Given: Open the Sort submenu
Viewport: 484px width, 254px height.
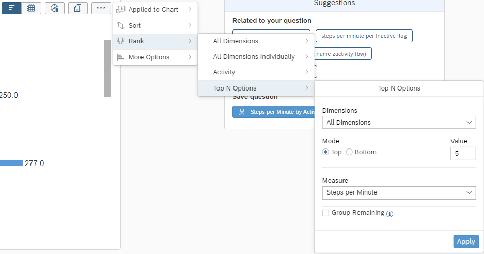Looking at the screenshot, I should tap(154, 26).
